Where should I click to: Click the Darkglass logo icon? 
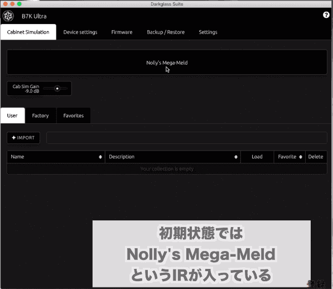pos(8,16)
